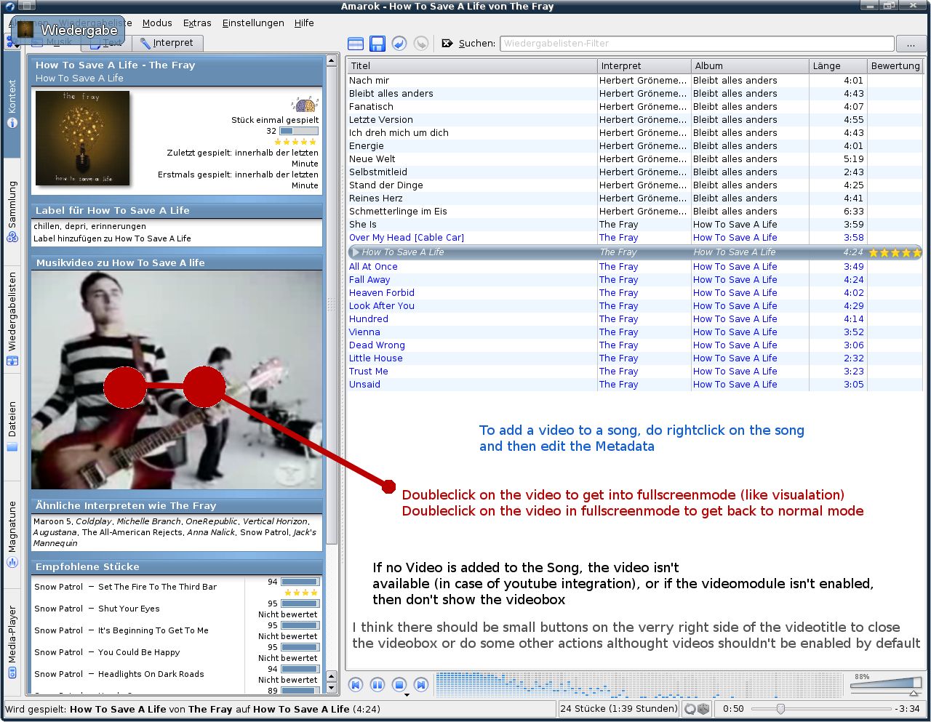Open the Sammlung sidebar tab
The image size is (931, 722).
12,211
